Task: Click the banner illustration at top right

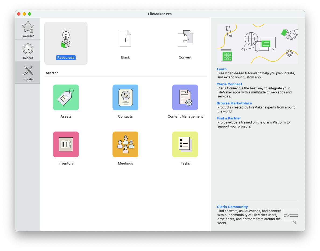Action: click(258, 44)
